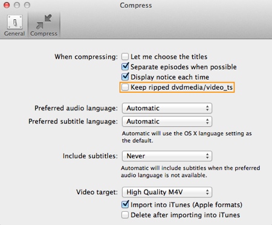Check Keep ripped dvdmedia/video_ts option
The height and width of the screenshot is (225, 272).
pos(125,87)
